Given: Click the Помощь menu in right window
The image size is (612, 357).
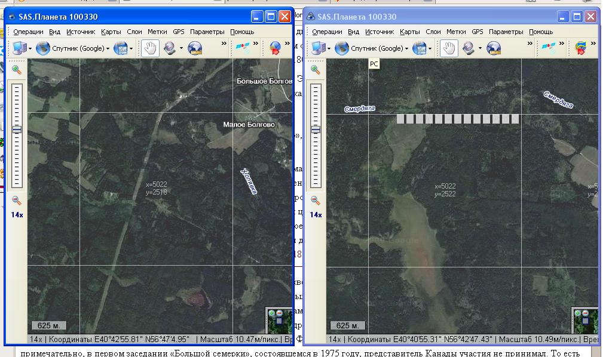Looking at the screenshot, I should (x=540, y=32).
